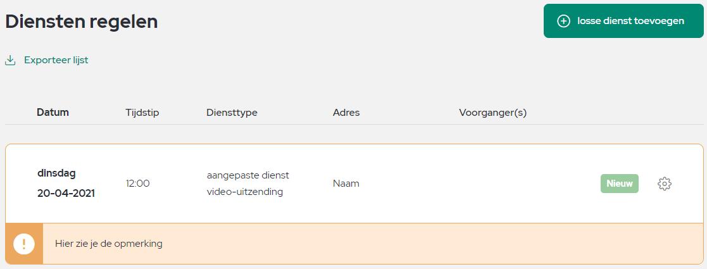The image size is (707, 269).
Task: Click the Tijdstip column header
Action: coord(142,113)
